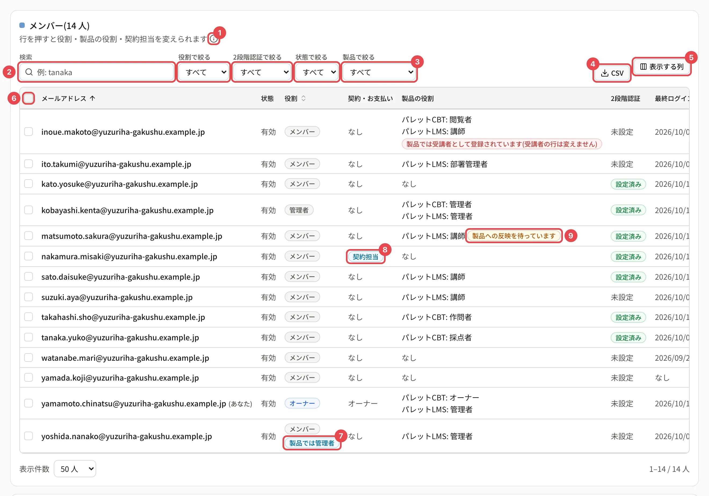Viewport: 709px width, 496px height.
Task: Open inoue.makoto@yuzuriha-gakushu.example.jp row
Action: pyautogui.click(x=354, y=132)
